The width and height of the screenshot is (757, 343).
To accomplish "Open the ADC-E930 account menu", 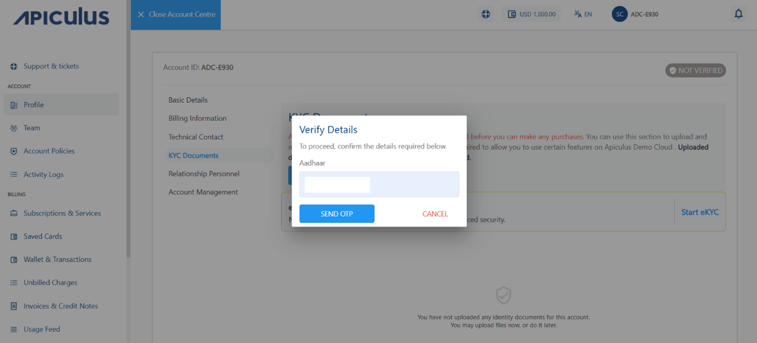I will coord(635,14).
